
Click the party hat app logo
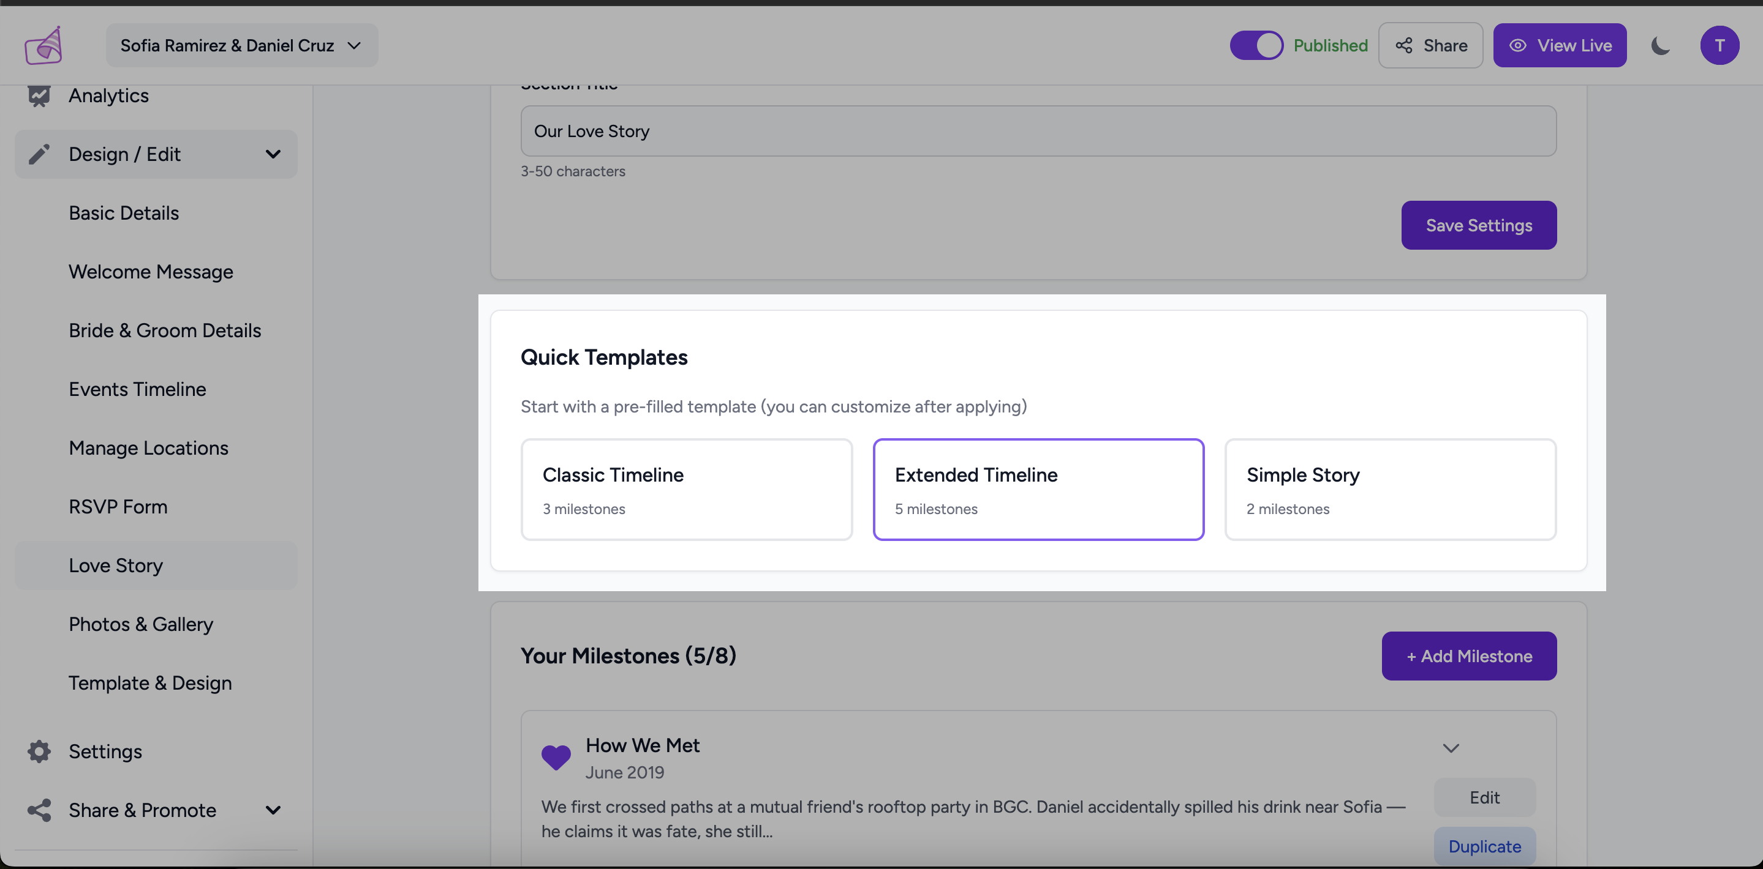[44, 45]
